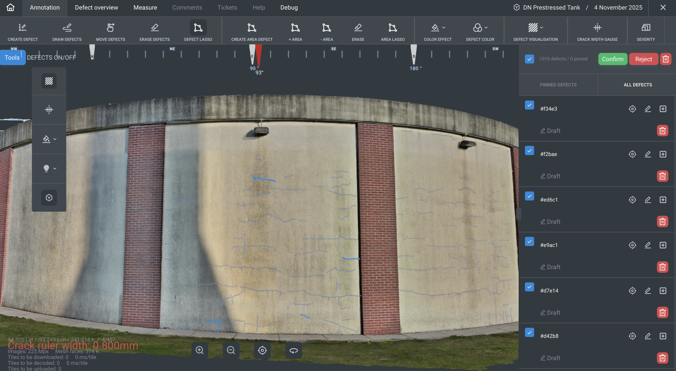The width and height of the screenshot is (676, 371).
Task: Locate defect #f34e3 with target icon
Action: (x=632, y=109)
